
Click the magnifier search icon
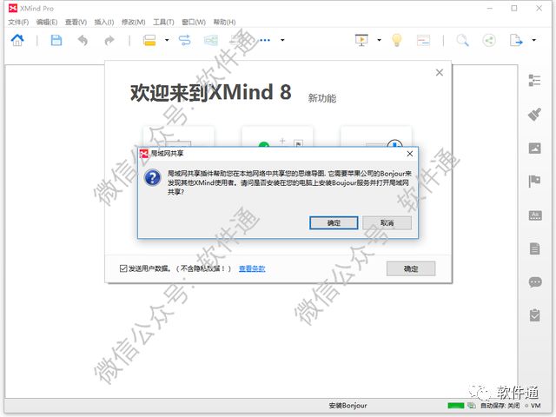point(462,40)
